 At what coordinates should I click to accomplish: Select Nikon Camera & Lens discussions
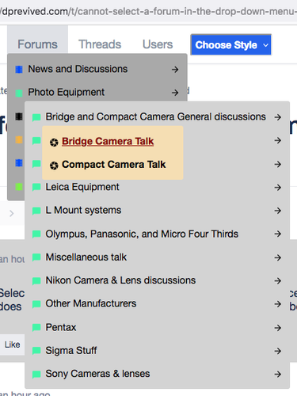(120, 280)
